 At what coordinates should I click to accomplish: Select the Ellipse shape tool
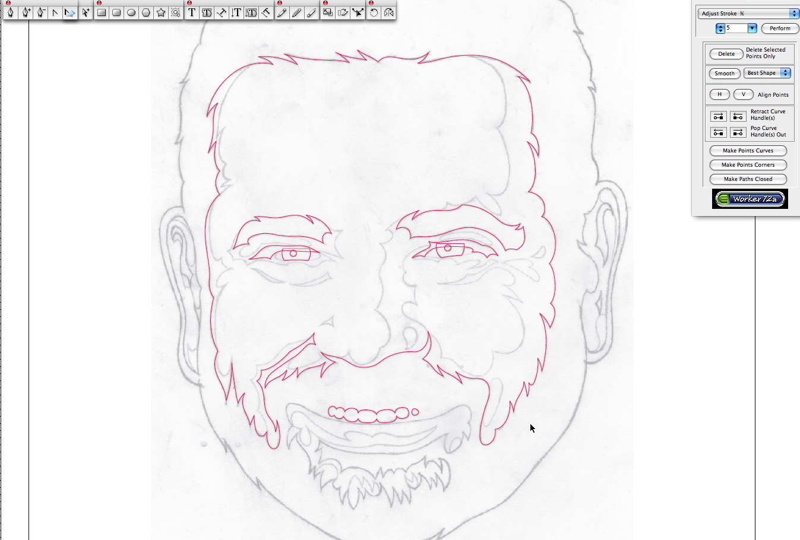click(131, 12)
